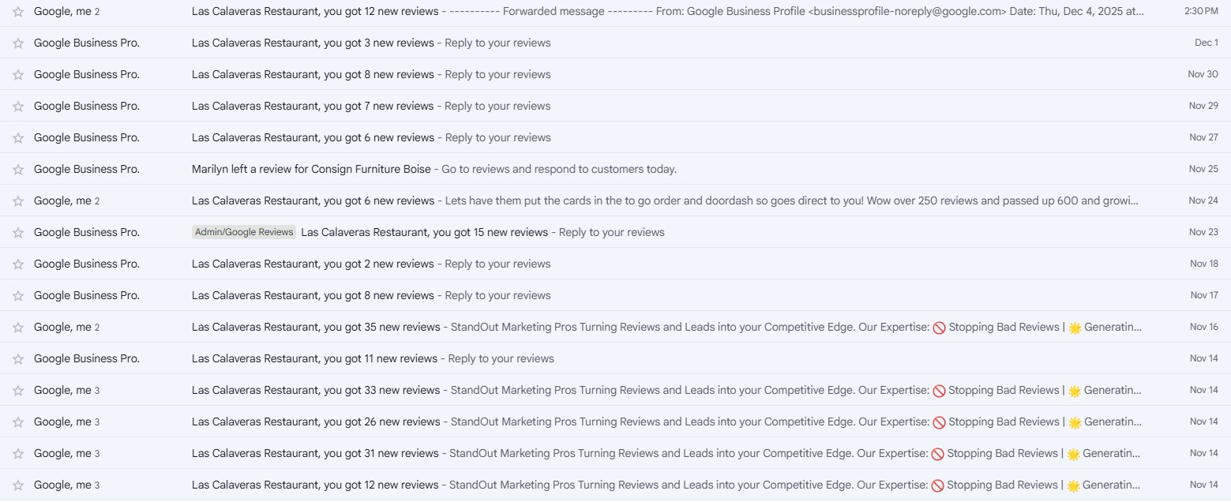The width and height of the screenshot is (1231, 502).
Task: Star the Marilyn left a review email
Action: tap(18, 170)
